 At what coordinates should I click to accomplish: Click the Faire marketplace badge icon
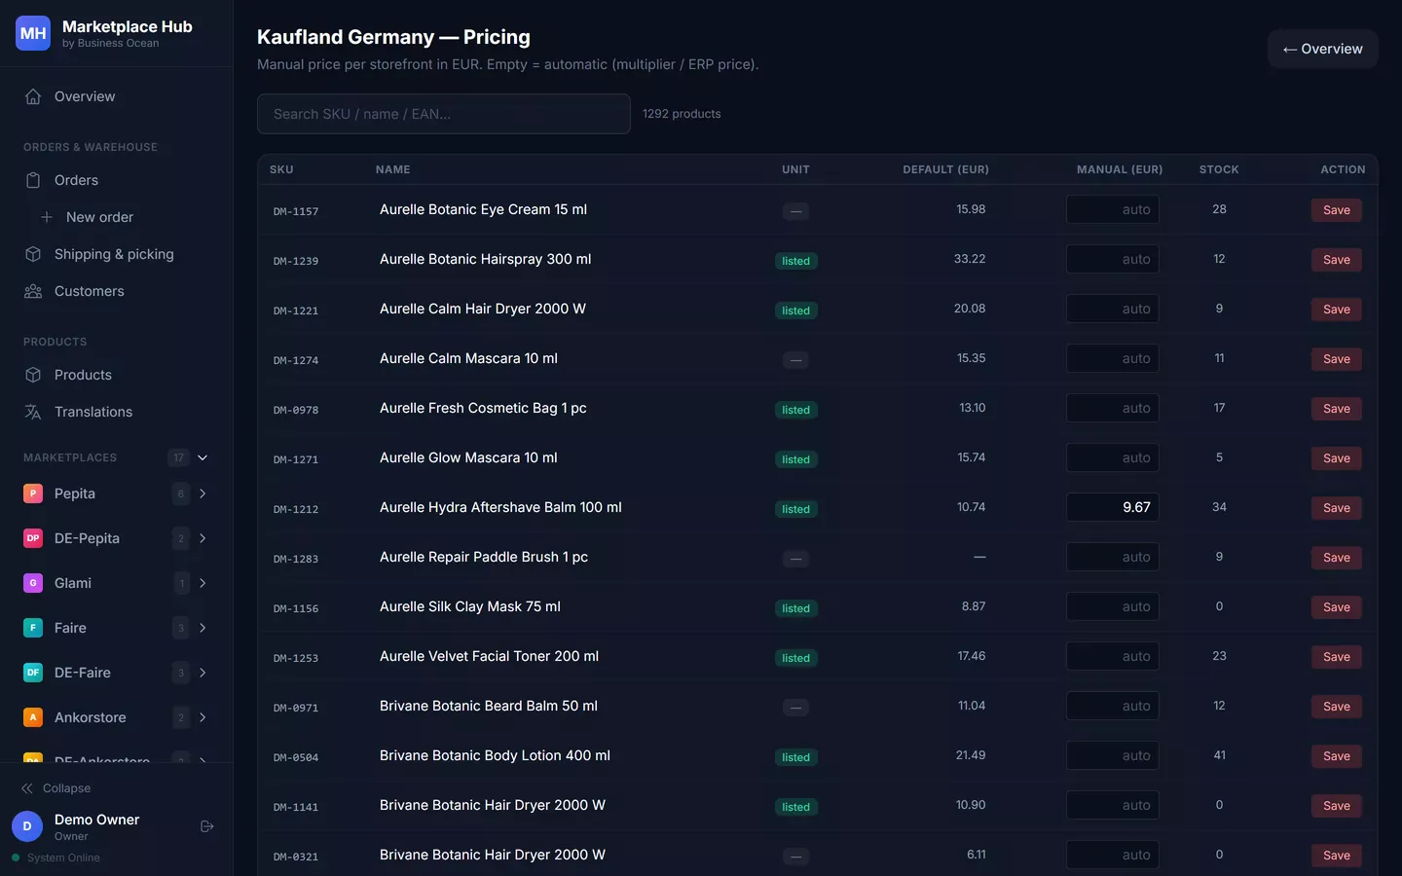tap(33, 628)
